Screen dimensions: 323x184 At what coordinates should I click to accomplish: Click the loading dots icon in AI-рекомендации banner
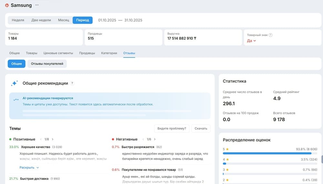[16, 100]
